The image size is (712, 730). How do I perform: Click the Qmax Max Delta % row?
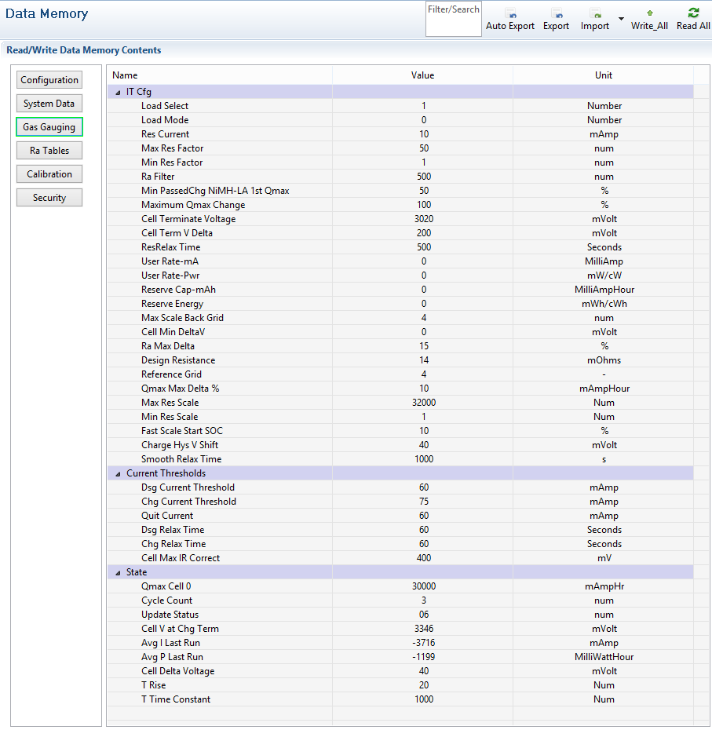(x=400, y=389)
